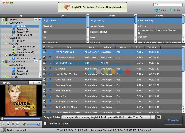Toggle the select-all checkbox in table header
The width and height of the screenshot is (185, 133).
click(44, 47)
